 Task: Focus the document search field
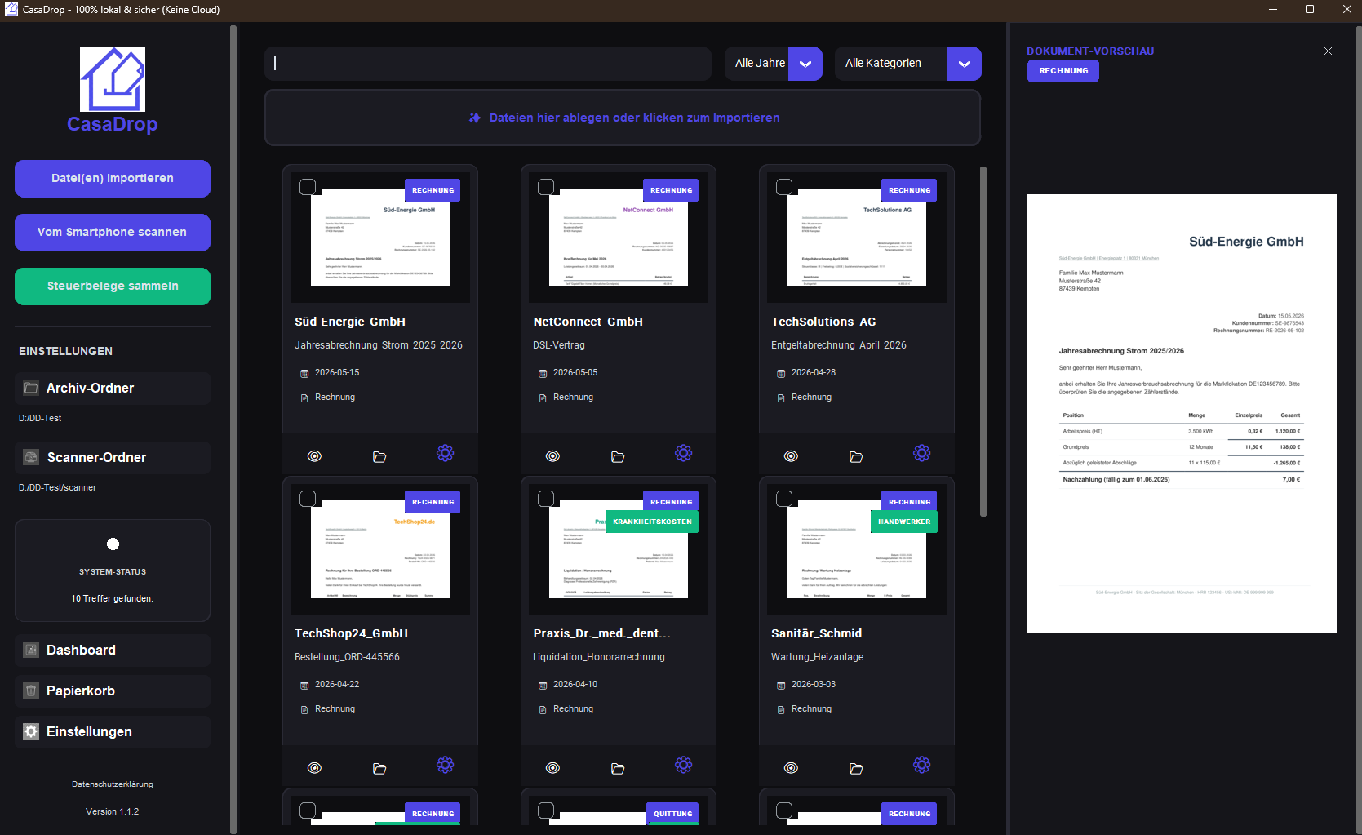[488, 64]
